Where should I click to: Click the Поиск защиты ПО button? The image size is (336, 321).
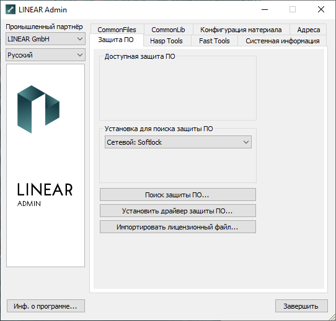[178, 195]
